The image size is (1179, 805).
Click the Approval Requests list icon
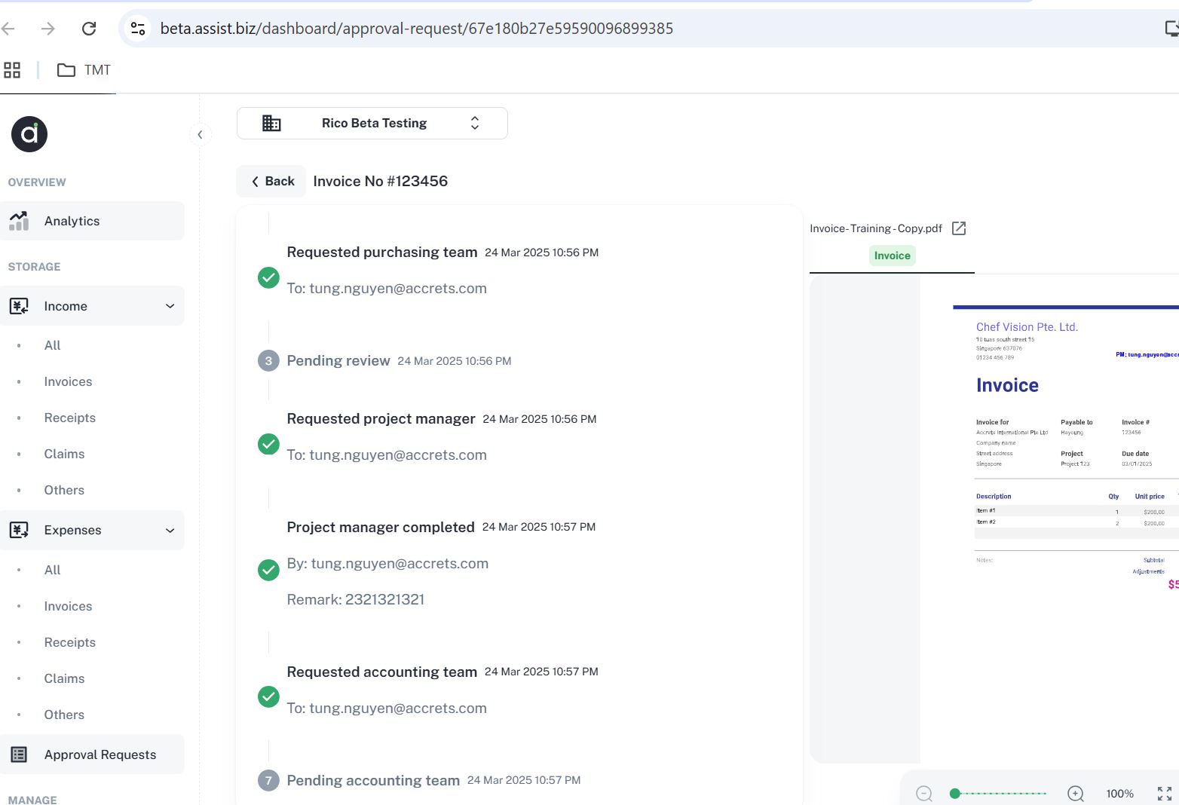coord(19,754)
